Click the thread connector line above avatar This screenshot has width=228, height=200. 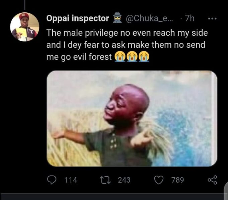point(25,4)
